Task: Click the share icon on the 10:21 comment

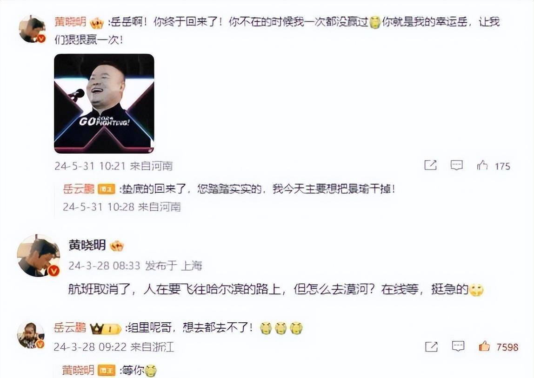Action: click(x=430, y=165)
